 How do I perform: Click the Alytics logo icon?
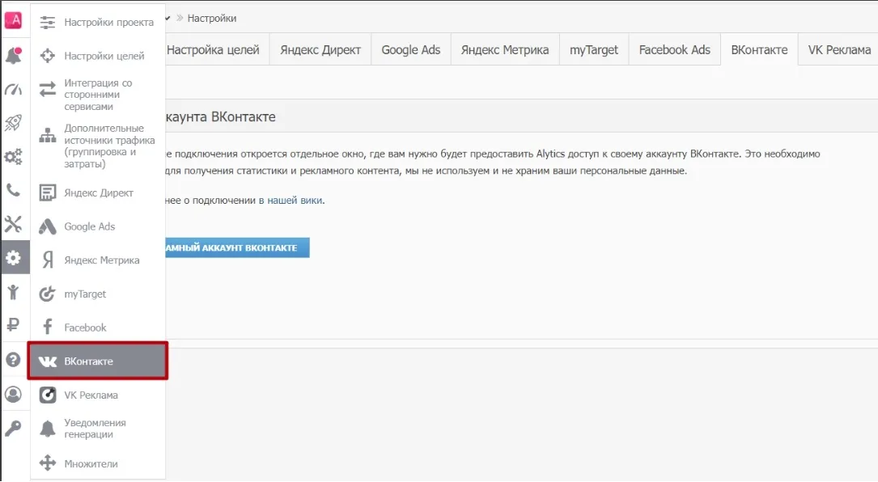tap(14, 20)
